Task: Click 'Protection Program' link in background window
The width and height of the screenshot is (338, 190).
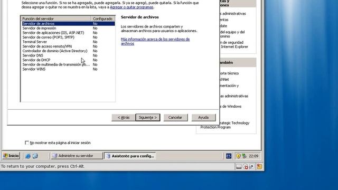Action: click(215, 127)
